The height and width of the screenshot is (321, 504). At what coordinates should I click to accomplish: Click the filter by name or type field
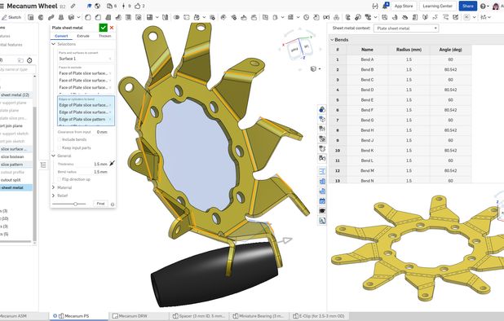(18, 69)
